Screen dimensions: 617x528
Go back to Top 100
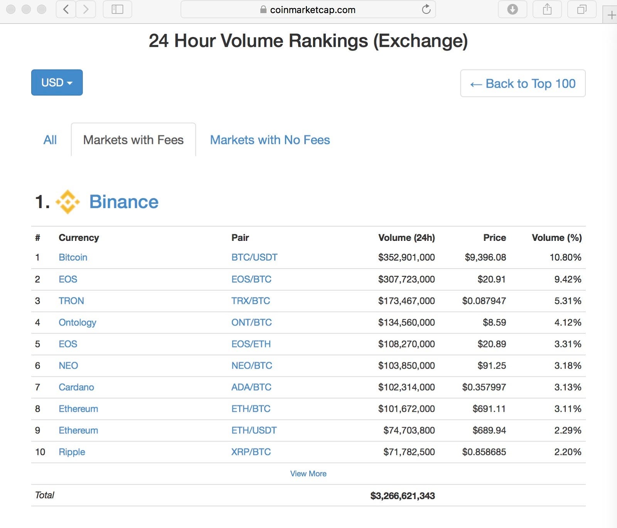523,83
